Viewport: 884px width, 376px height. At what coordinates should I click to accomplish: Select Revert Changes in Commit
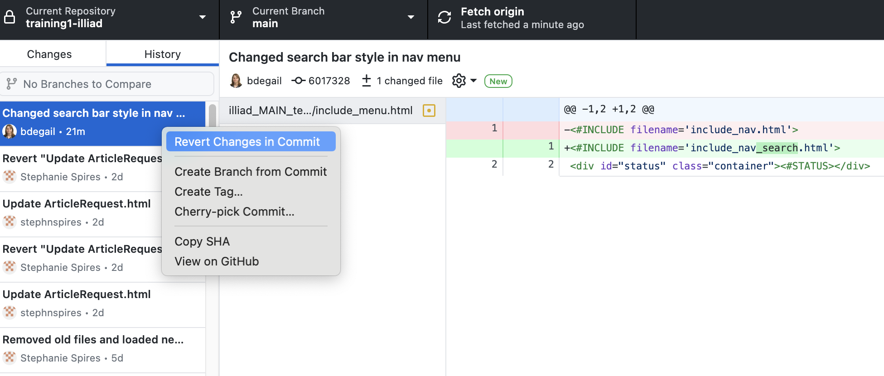coord(247,142)
